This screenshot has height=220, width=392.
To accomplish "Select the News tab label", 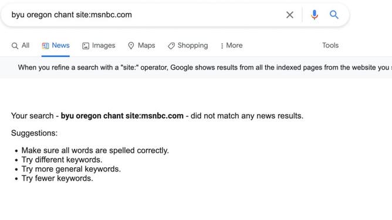I will coord(61,45).
